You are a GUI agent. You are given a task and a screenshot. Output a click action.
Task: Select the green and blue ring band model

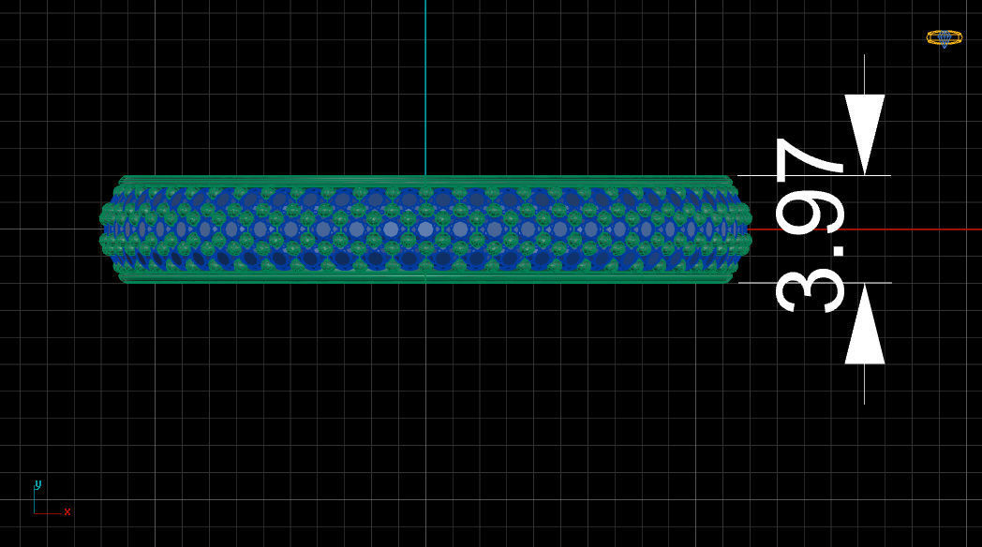[x=425, y=229]
